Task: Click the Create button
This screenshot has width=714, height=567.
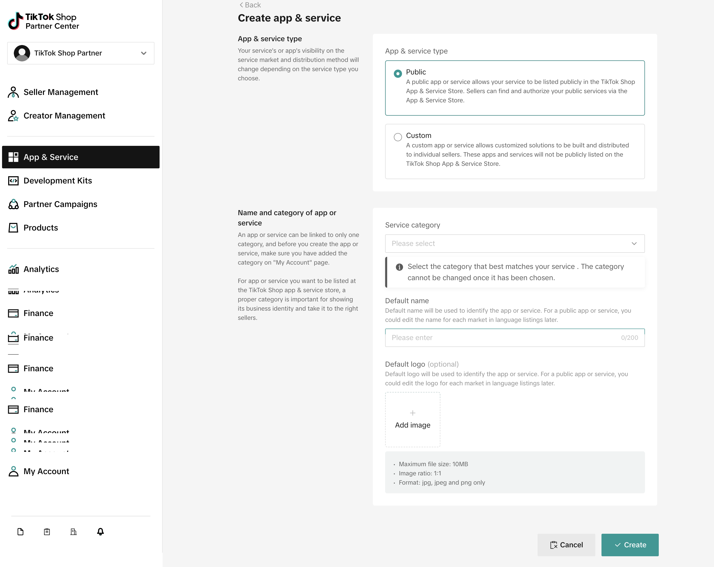Action: 630,545
